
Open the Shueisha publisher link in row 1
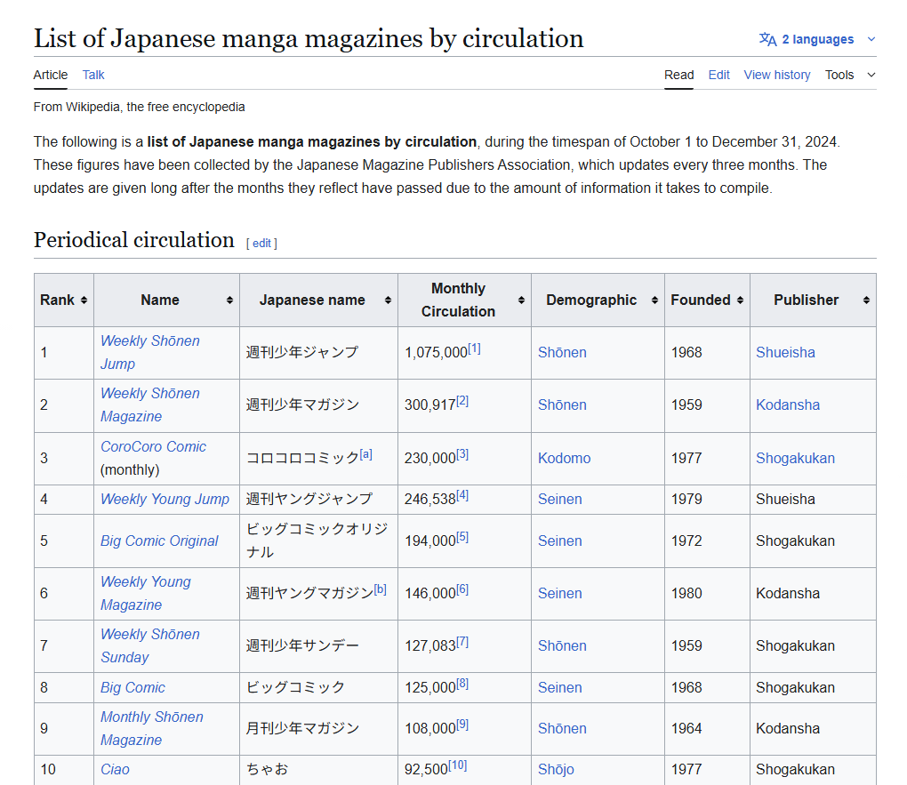click(785, 353)
